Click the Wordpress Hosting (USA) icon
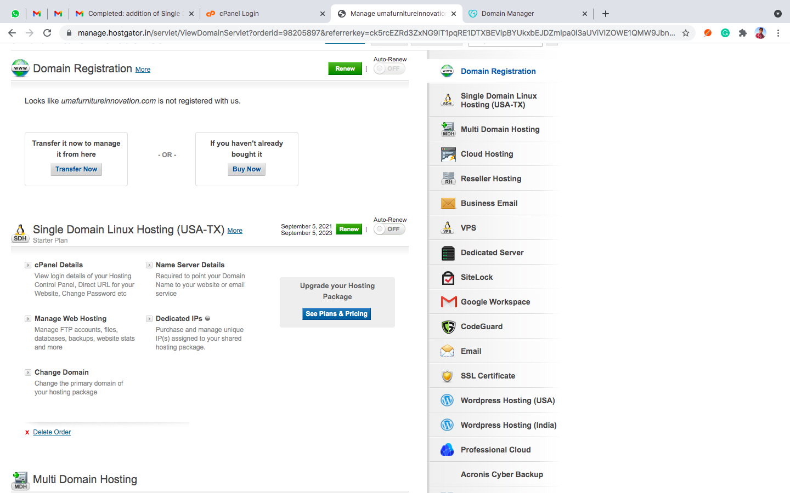This screenshot has height=493, width=790. click(x=447, y=400)
